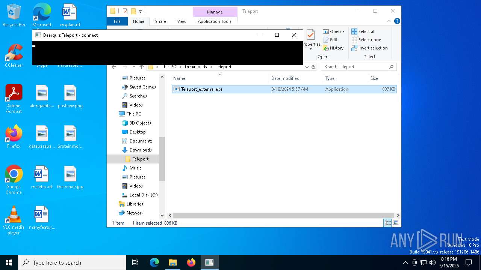Select alongwrite image file on desktop
This screenshot has height=270, width=481.
tap(42, 97)
